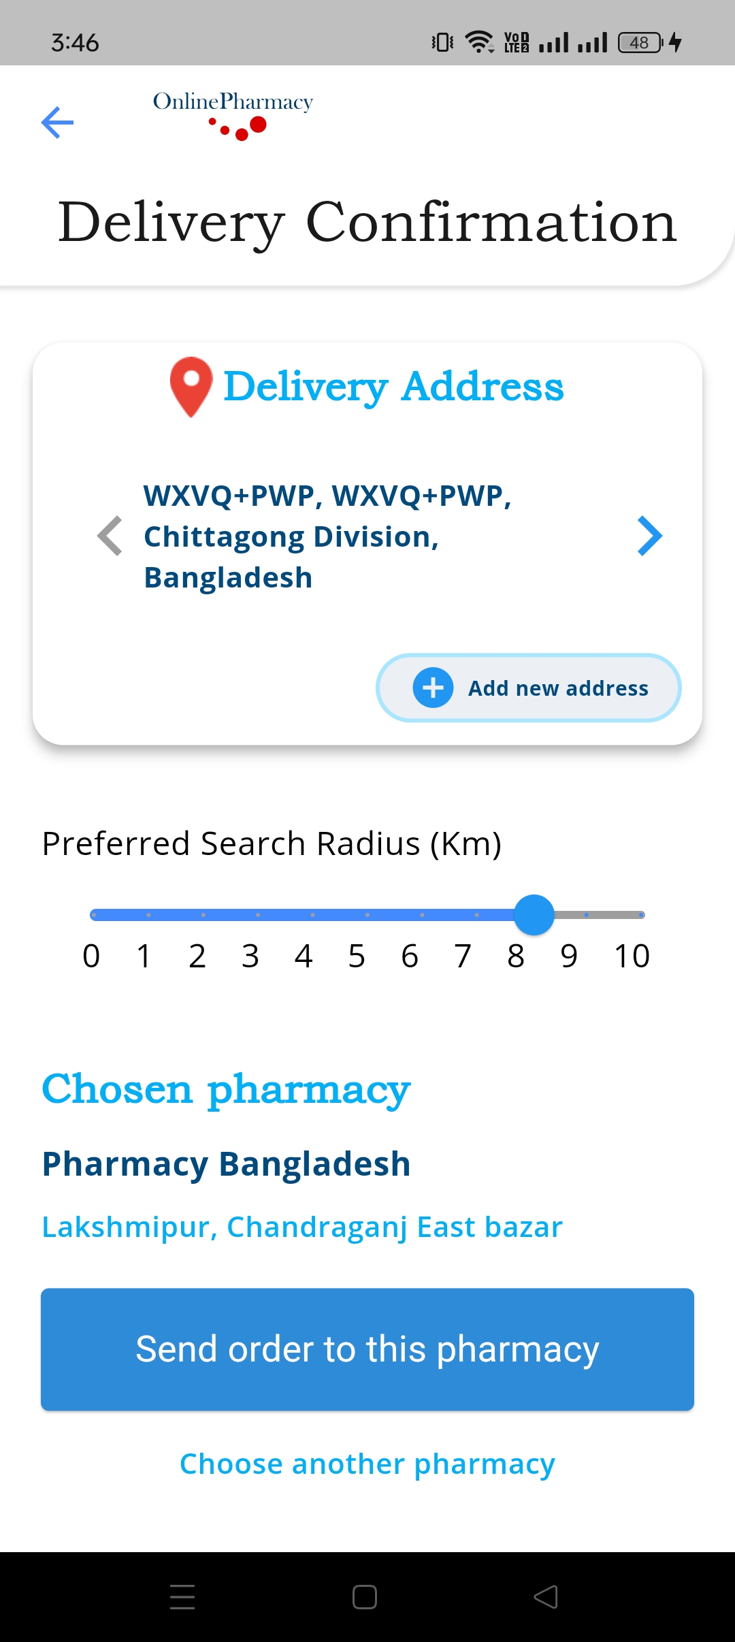The height and width of the screenshot is (1642, 735).
Task: Show the next address with right chevron
Action: 649,536
